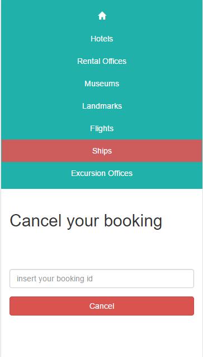Click the Flights navigation link
203x357 pixels.
click(102, 128)
